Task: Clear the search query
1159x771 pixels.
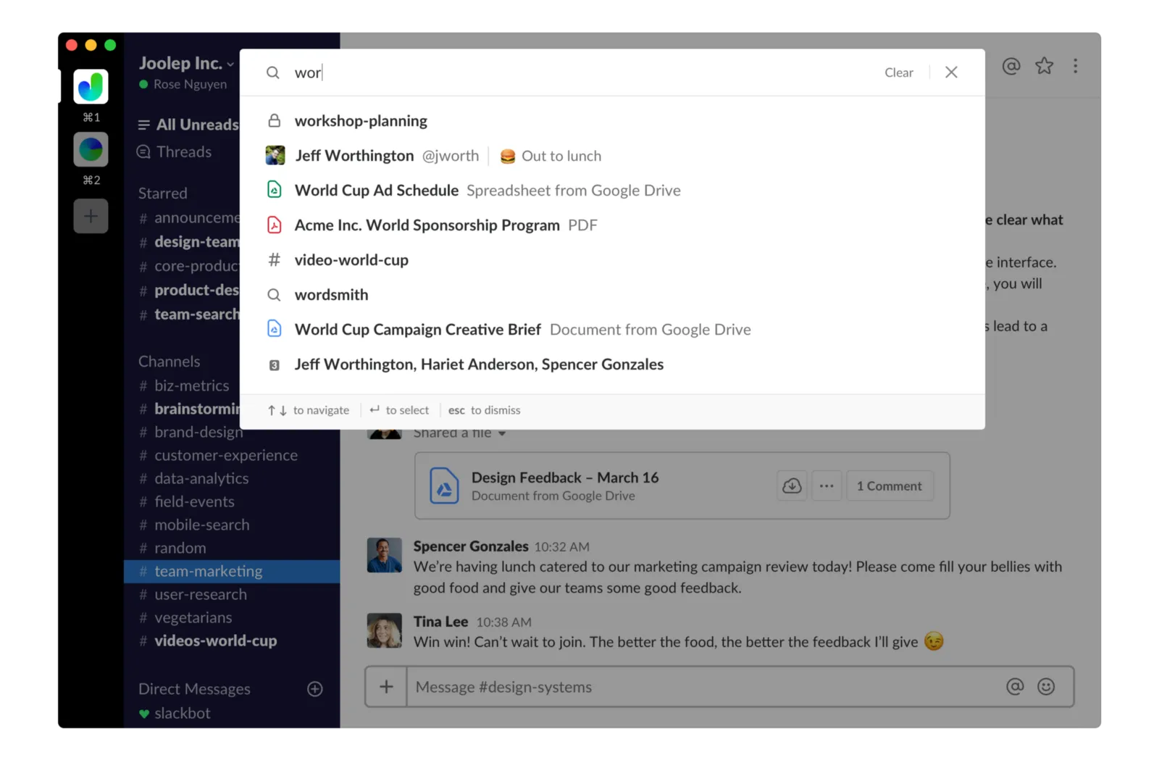Action: tap(899, 72)
